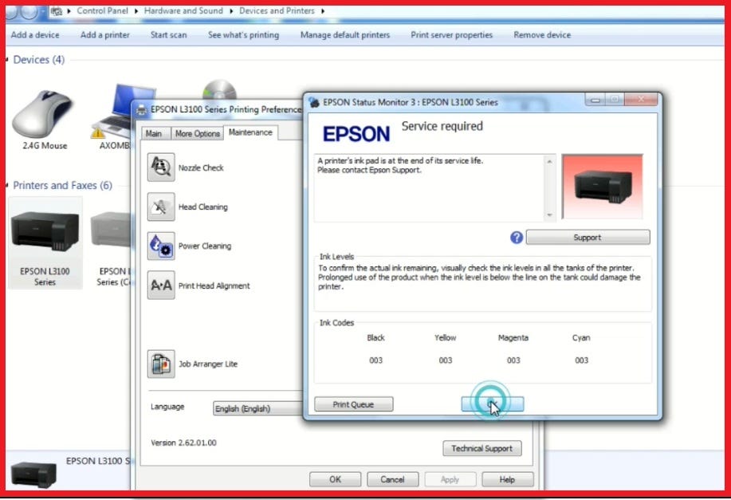
Task: Open the Language dropdown
Action: (257, 408)
